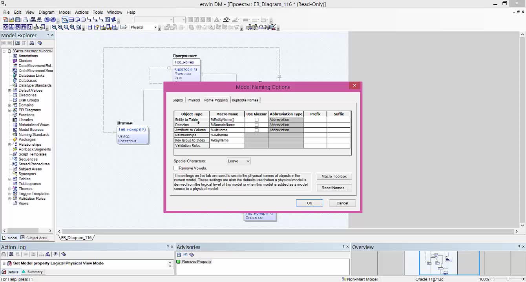
Task: Click the Annotations icon in Model Explorer
Action: coord(15,56)
